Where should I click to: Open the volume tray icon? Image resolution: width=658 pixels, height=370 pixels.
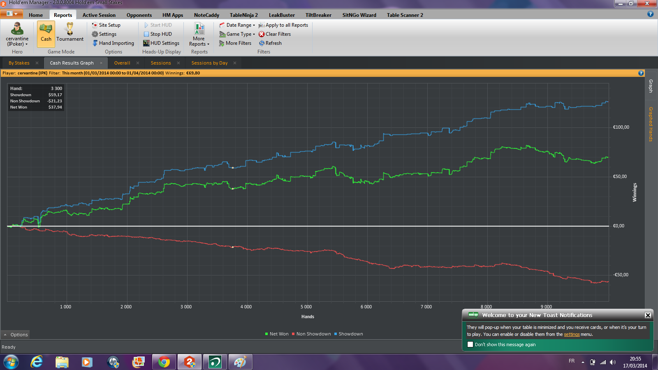tap(613, 362)
